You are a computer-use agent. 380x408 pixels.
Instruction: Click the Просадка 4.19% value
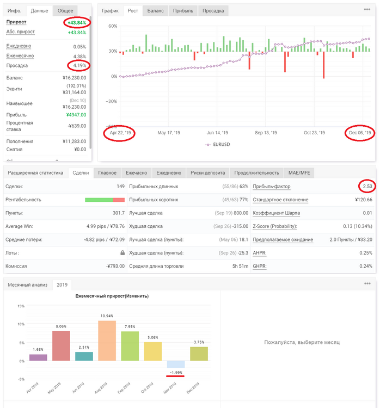coord(79,65)
